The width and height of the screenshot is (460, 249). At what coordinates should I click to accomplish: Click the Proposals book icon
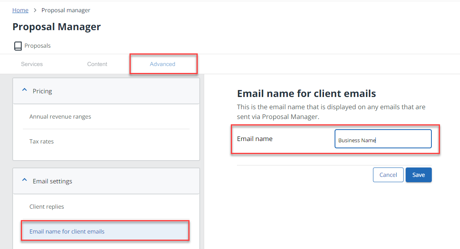click(18, 46)
